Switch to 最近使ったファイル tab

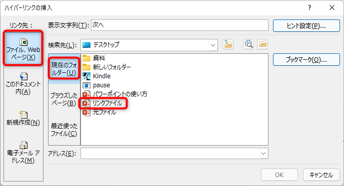(64, 130)
